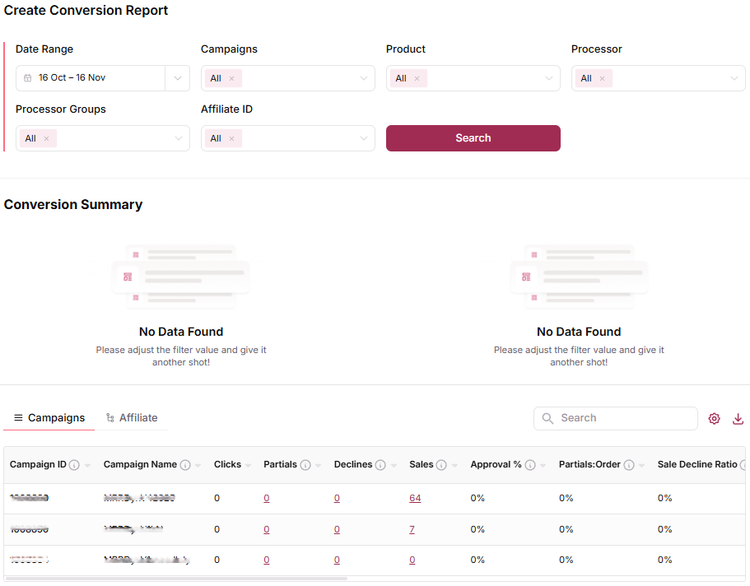This screenshot has width=750, height=586.
Task: Show info for Partials:Order column
Action: tap(629, 465)
